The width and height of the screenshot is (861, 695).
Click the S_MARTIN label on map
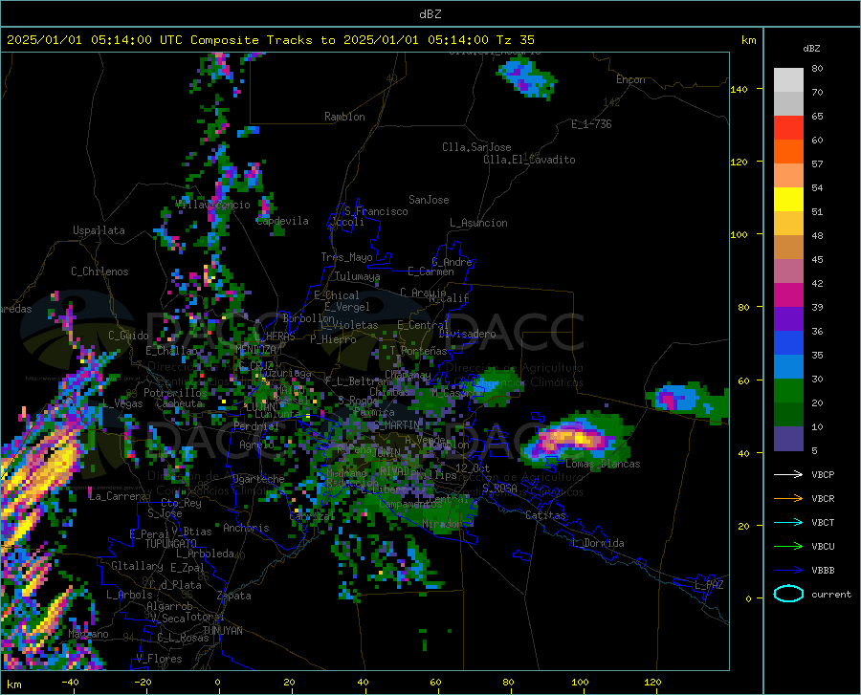coord(397,425)
